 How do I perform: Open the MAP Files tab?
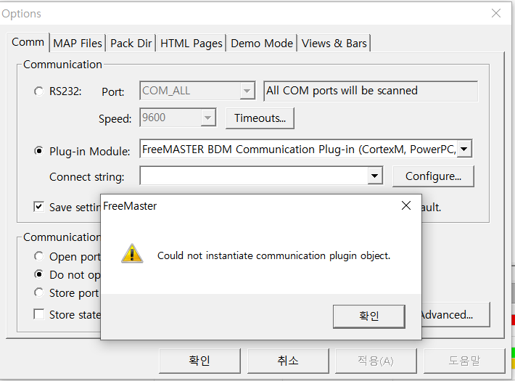(x=78, y=43)
